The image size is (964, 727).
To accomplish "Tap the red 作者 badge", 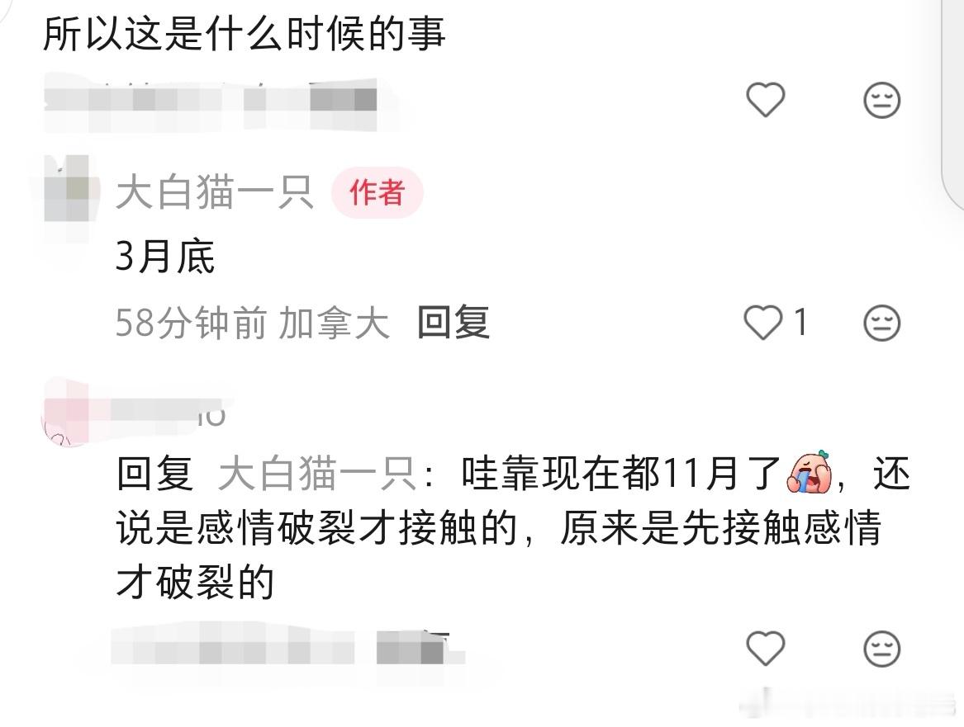I will [x=377, y=192].
